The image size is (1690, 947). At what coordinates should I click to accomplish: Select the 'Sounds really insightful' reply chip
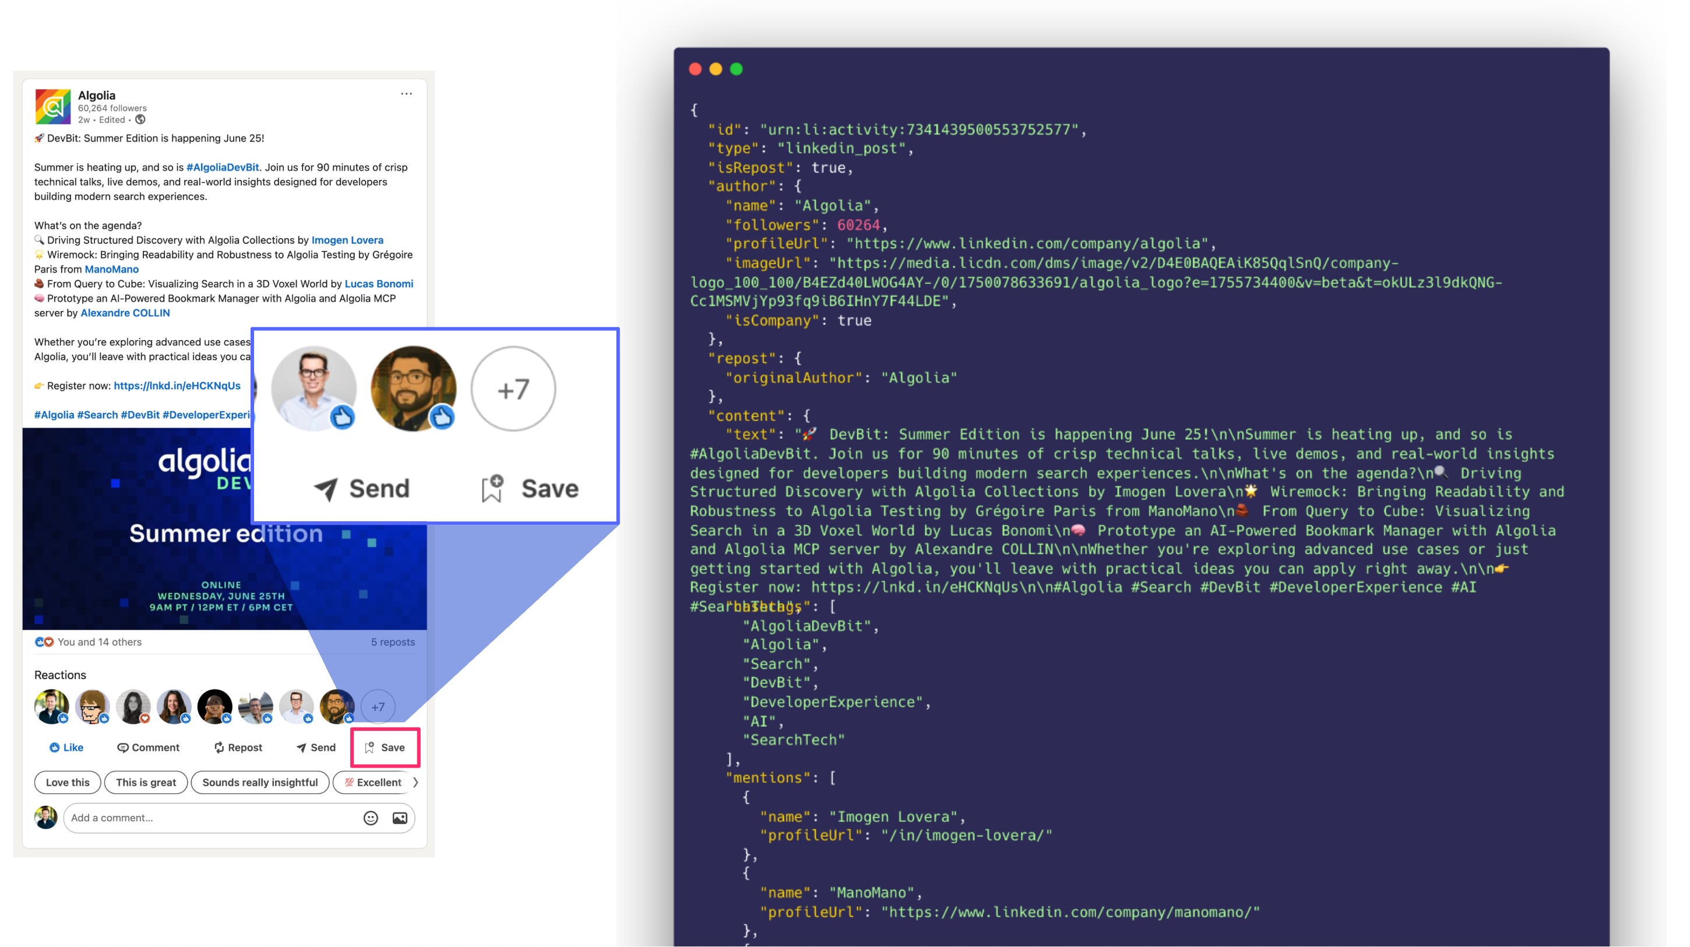click(260, 782)
